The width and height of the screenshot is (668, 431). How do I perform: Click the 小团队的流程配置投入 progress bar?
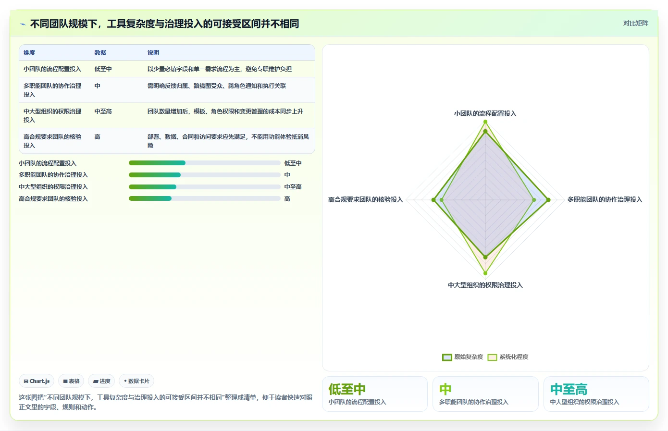(x=204, y=163)
